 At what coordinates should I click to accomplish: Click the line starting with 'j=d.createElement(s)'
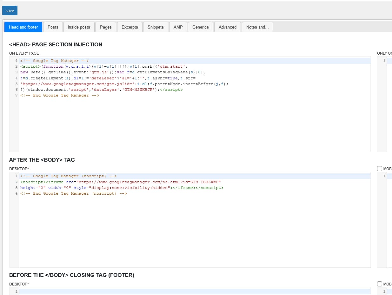108,78
